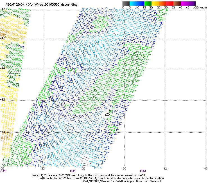Select the red 30–35 knots legend swatch
This screenshot has width=208, height=183.
click(170, 3)
